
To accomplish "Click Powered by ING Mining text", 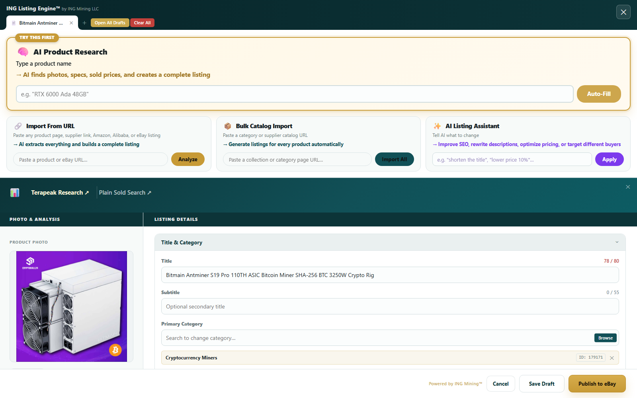I will 455,384.
